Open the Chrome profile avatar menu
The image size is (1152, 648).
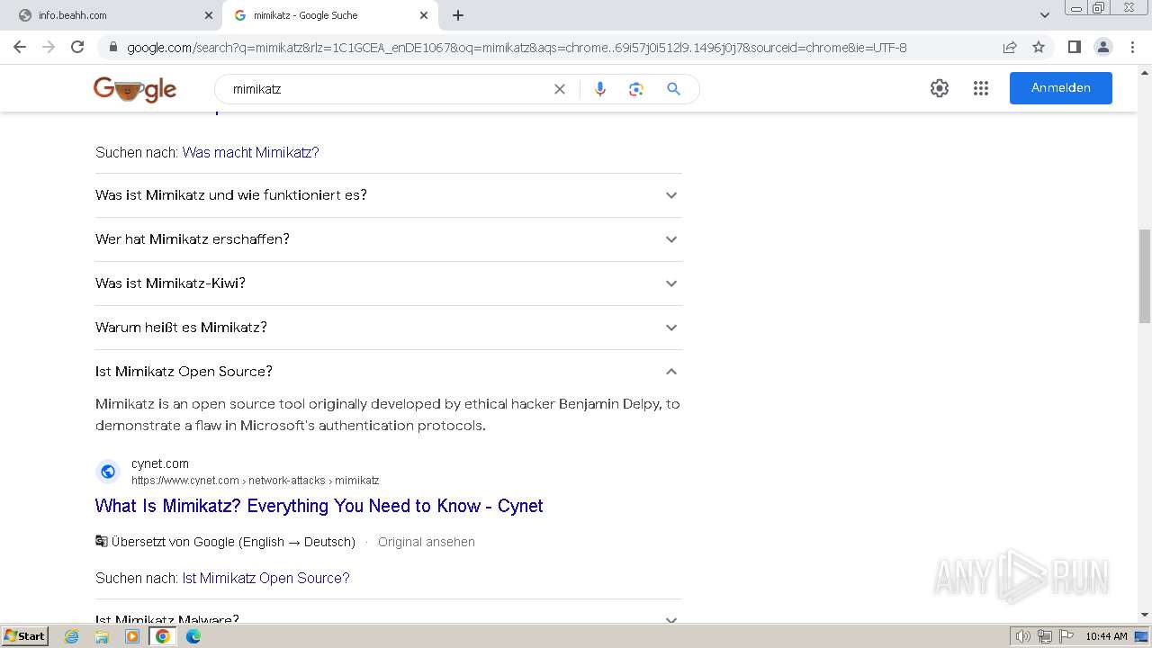(x=1102, y=47)
